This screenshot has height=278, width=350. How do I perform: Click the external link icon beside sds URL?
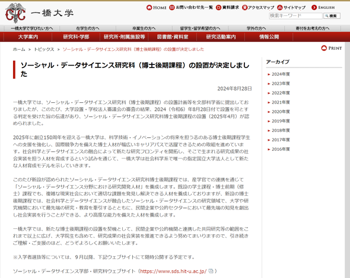211,271
